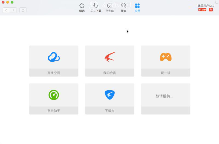This screenshot has width=219, height=144.
Task: Click the 敬请期待... placeholder card
Action: [166, 99]
